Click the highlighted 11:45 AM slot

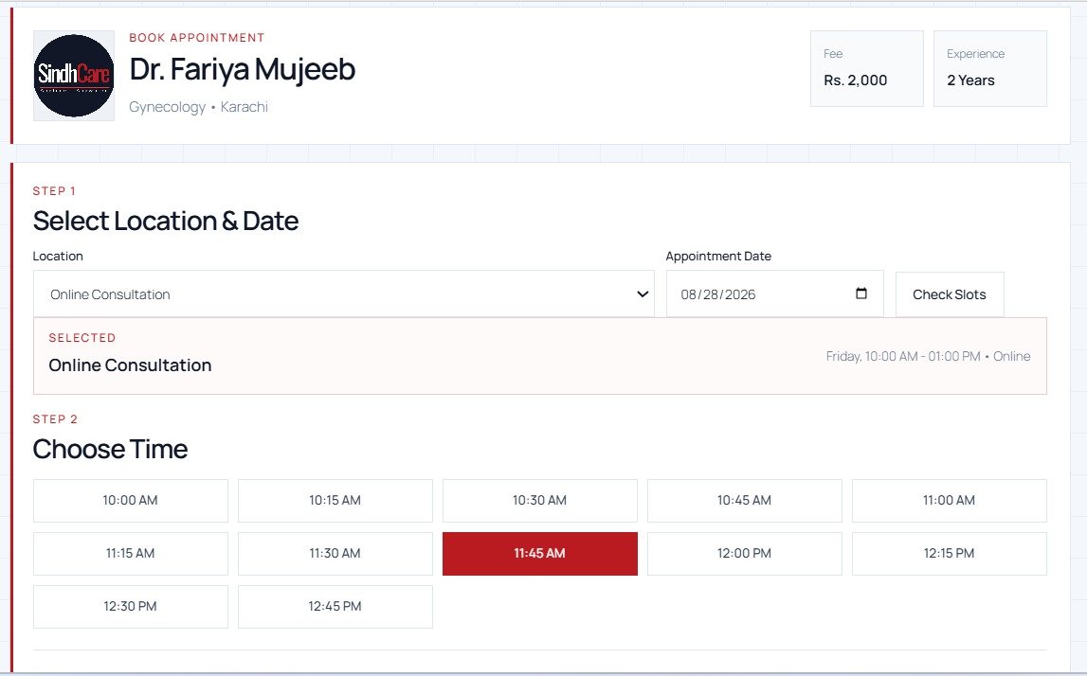(540, 554)
